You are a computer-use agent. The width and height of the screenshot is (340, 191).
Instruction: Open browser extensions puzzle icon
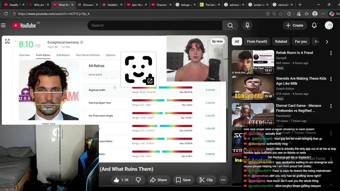click(x=289, y=14)
